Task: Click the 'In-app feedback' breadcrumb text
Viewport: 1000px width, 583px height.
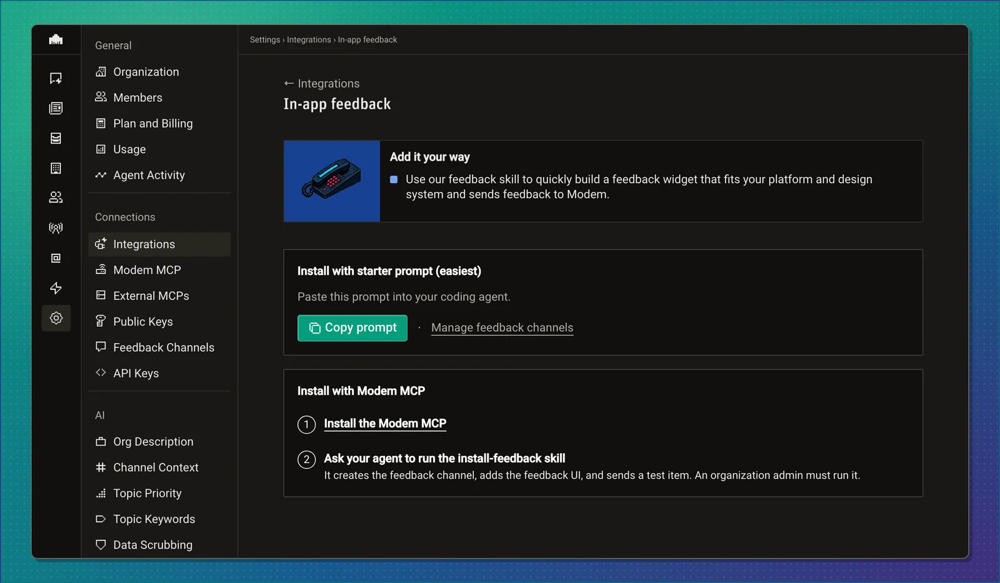Action: tap(367, 40)
